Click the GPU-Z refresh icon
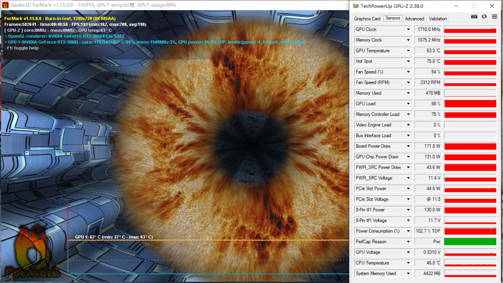Image resolution: width=503 pixels, height=283 pixels. point(484,17)
